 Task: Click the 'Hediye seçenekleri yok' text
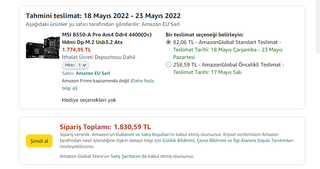(89, 100)
